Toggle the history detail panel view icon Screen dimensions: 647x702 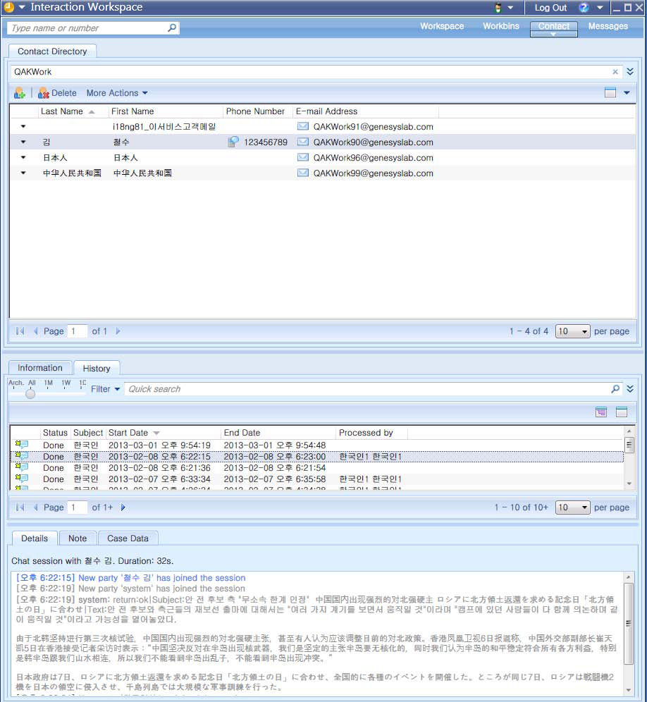(622, 412)
